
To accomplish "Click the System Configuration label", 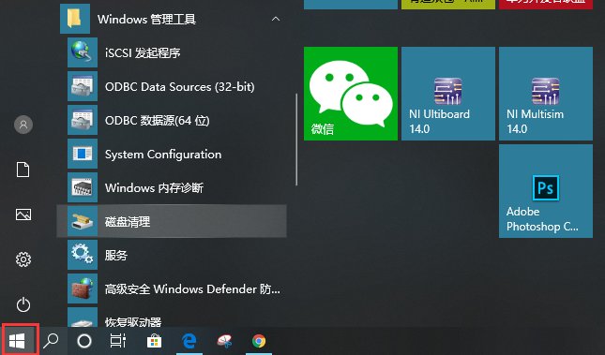I will point(163,155).
